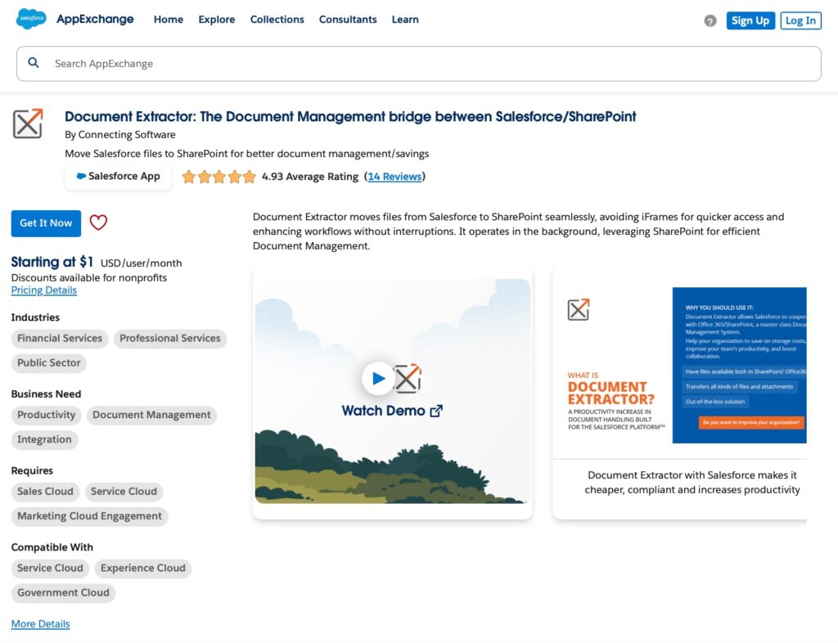Click the Log In button

point(800,20)
